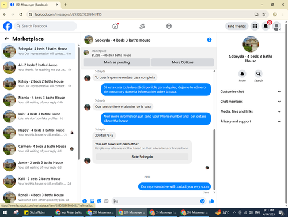Click the 2094307845 message bubble
Image resolution: width=288 pixels, height=217 pixels.
(x=104, y=136)
